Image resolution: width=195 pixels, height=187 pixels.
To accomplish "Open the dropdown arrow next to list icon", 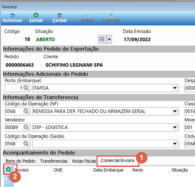I will tap(109, 39).
